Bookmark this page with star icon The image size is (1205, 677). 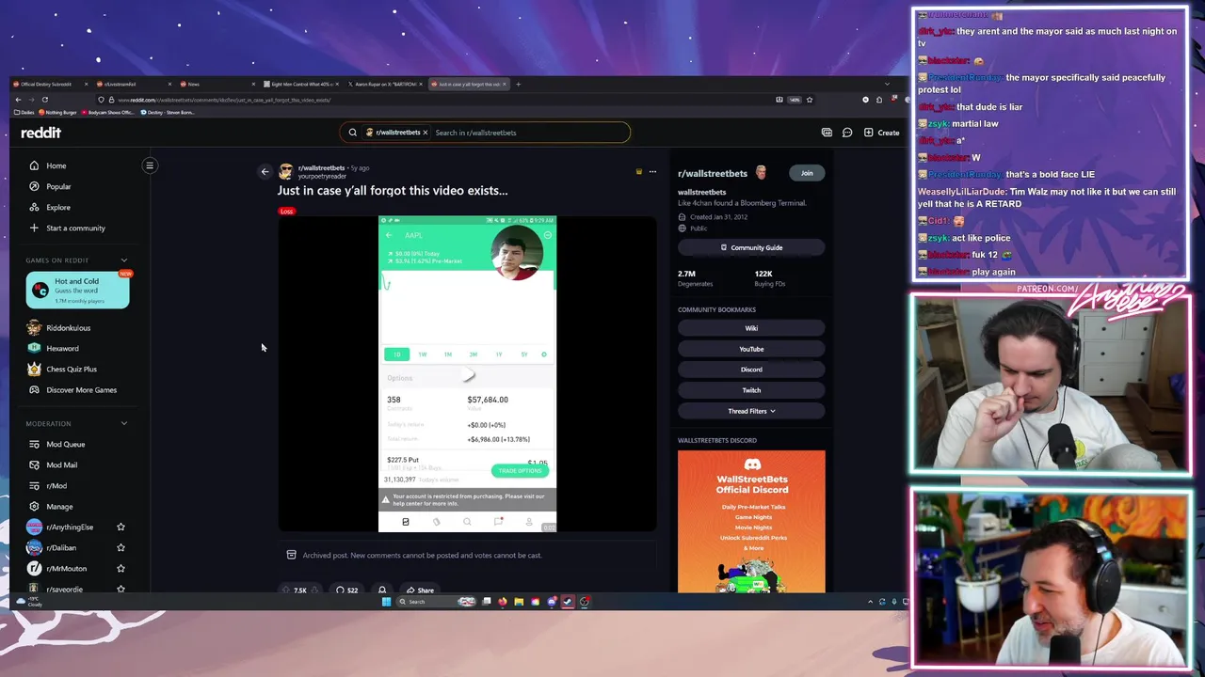(809, 100)
